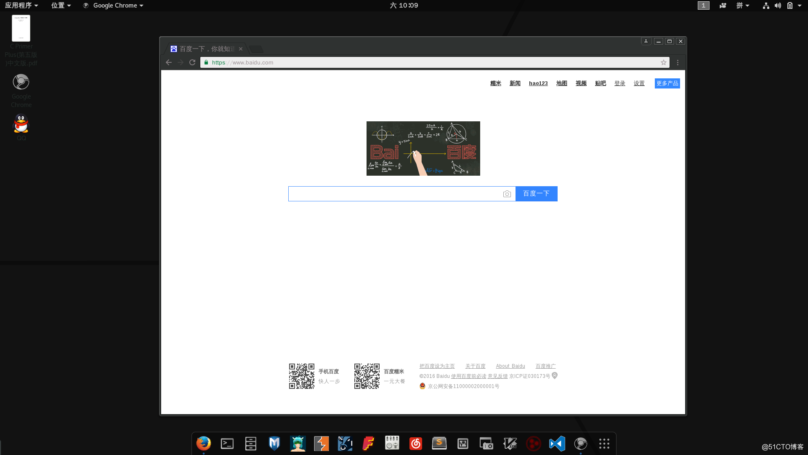Open the Google Chrome app menu in top bar
Screen dimensions: 808x455
(x=113, y=5)
